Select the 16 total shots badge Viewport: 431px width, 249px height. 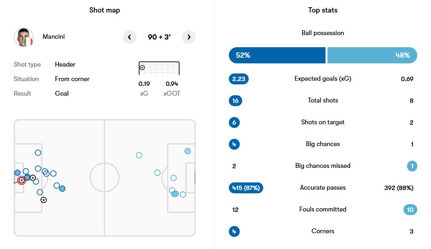(x=235, y=100)
